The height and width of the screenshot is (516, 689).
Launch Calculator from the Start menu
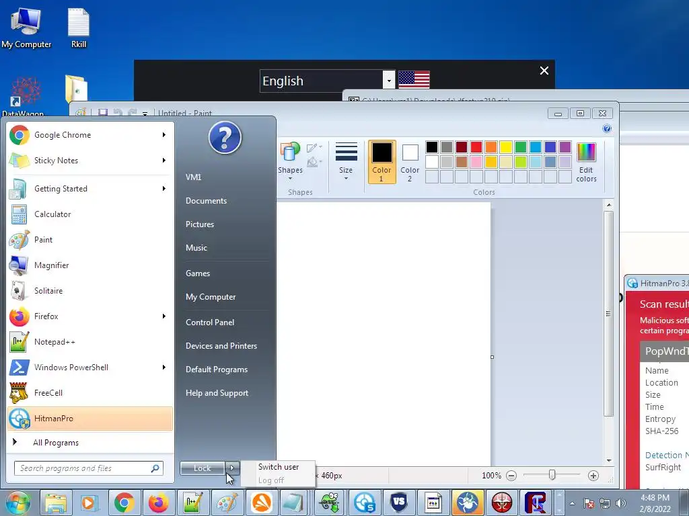90,214
